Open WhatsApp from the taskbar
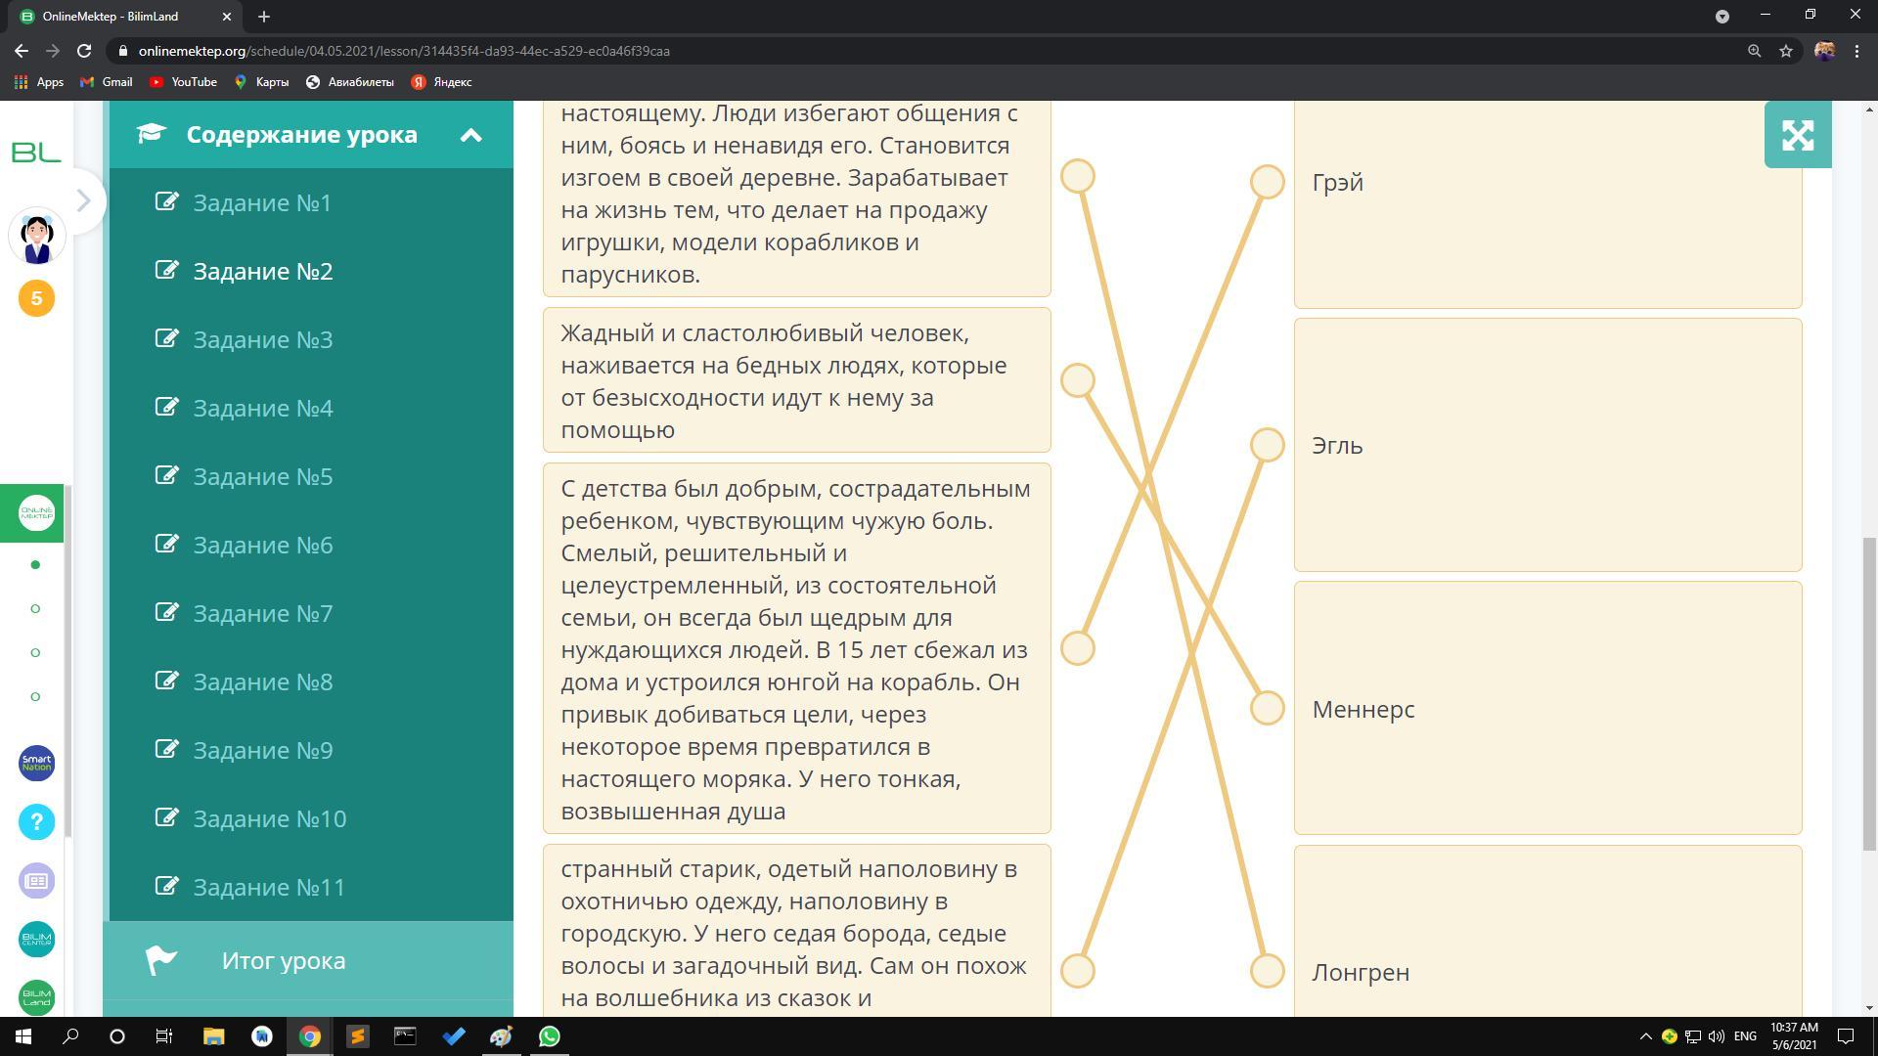Image resolution: width=1878 pixels, height=1056 pixels. [x=549, y=1036]
